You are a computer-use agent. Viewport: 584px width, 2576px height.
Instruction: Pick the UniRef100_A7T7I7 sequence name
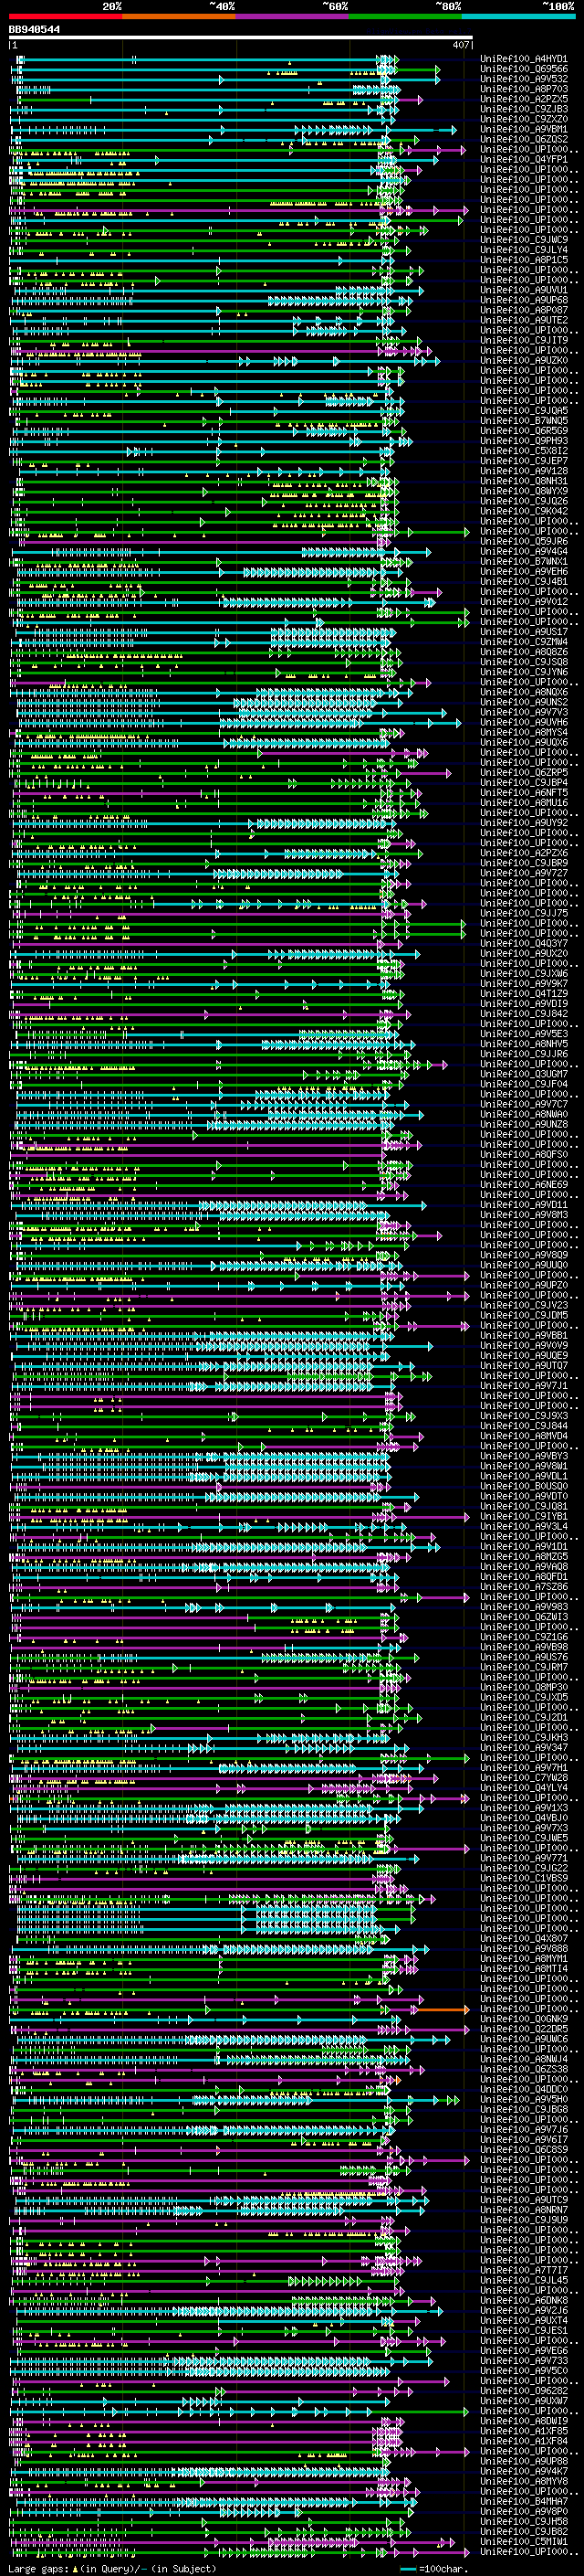point(523,2270)
